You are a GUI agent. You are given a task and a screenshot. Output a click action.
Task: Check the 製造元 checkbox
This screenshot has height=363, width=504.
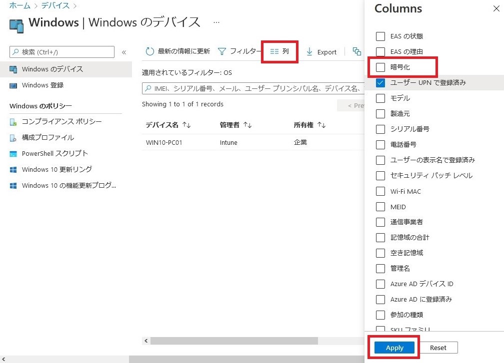380,114
